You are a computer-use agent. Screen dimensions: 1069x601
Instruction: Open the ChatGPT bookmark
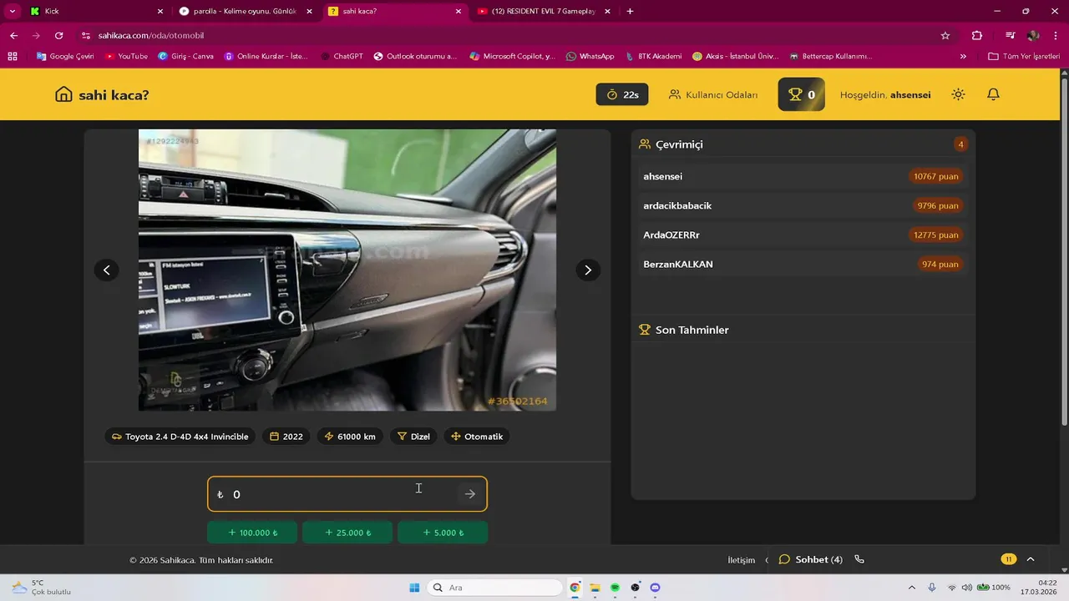pyautogui.click(x=342, y=56)
